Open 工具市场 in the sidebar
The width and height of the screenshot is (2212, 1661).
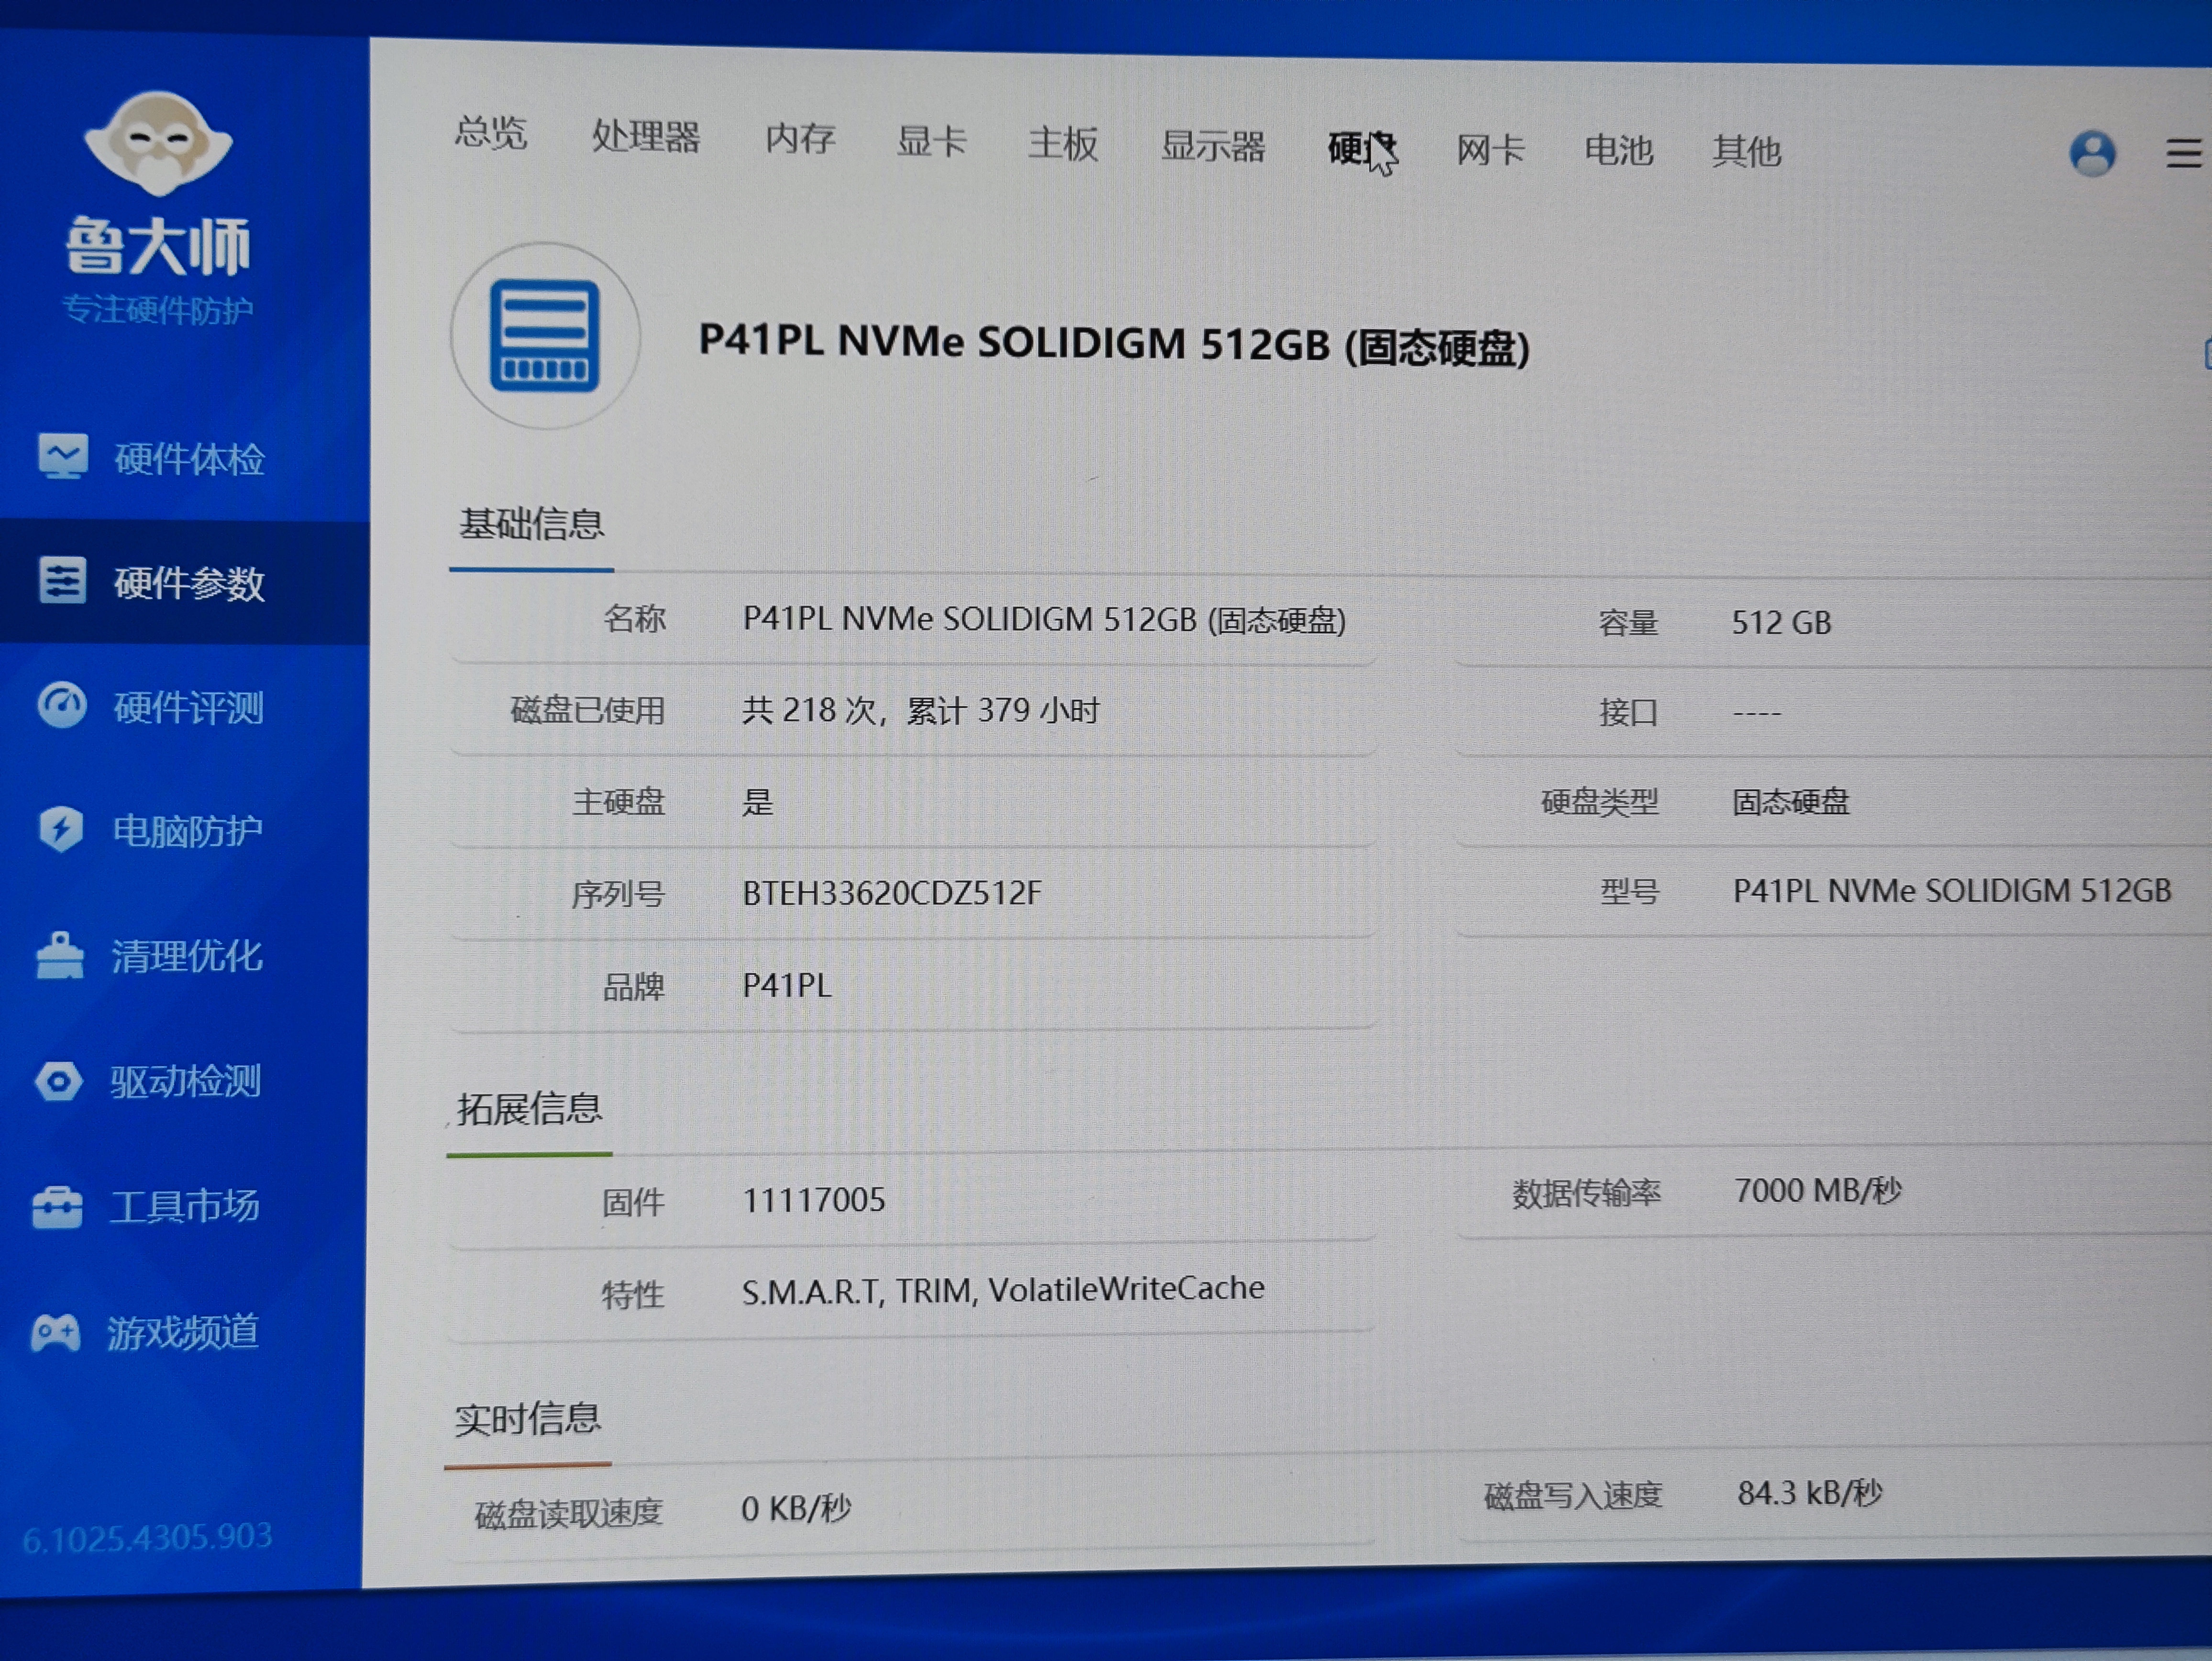click(x=184, y=1206)
